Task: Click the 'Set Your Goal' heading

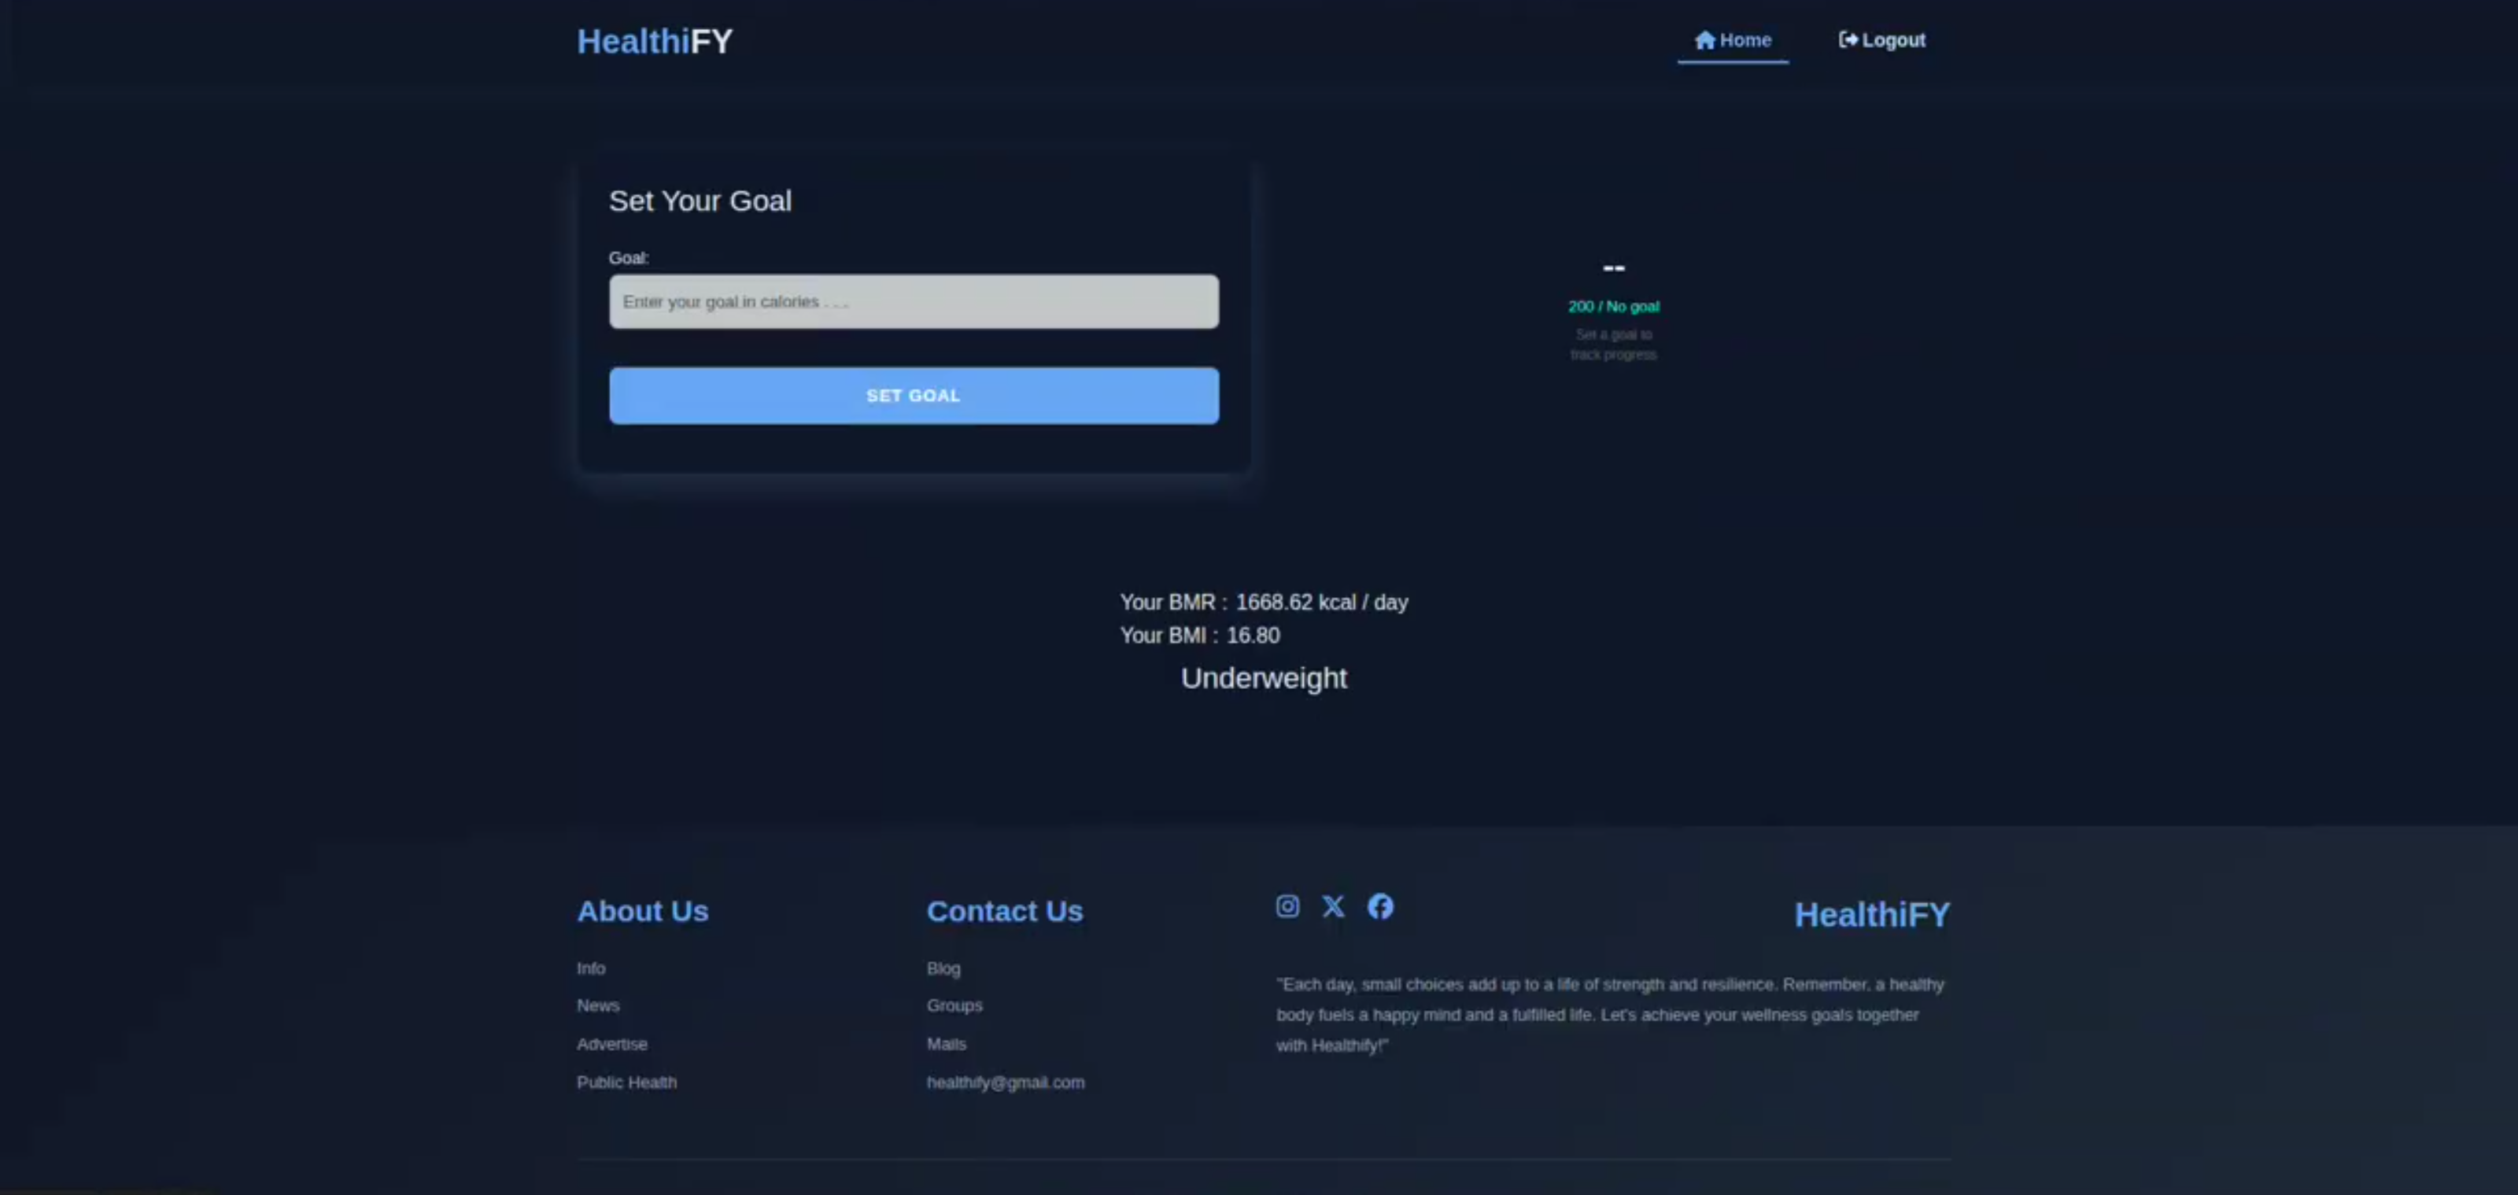Action: (x=700, y=201)
